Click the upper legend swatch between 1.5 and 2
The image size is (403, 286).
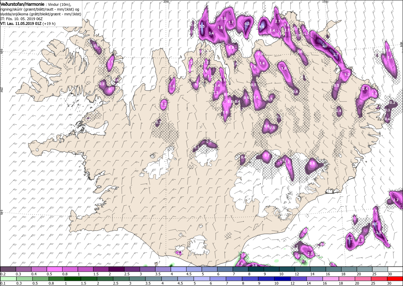click(x=101, y=269)
